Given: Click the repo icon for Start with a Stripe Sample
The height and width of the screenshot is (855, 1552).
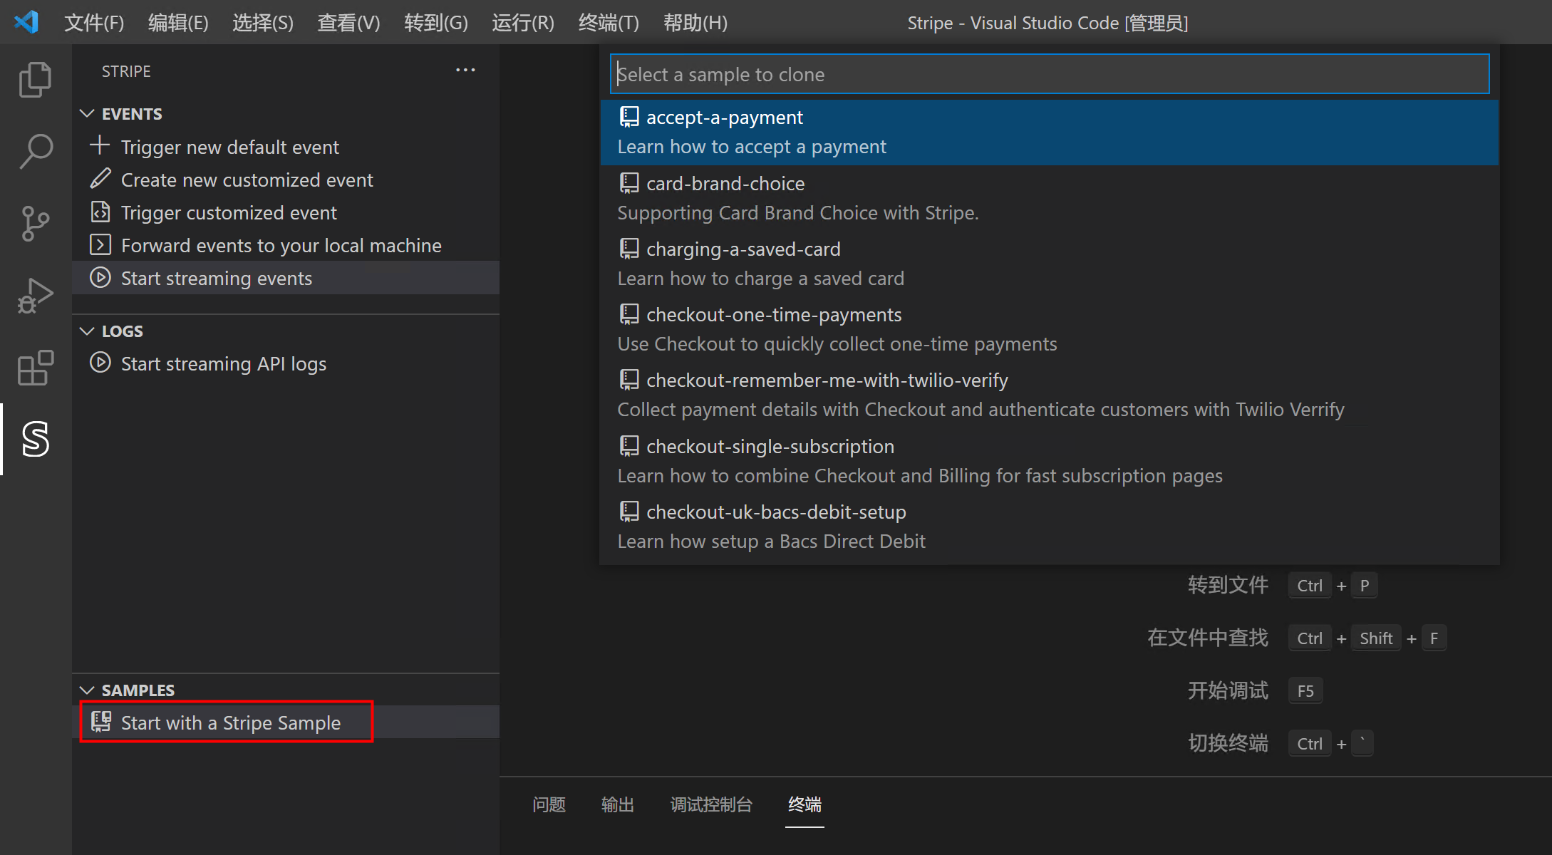Looking at the screenshot, I should point(100,722).
